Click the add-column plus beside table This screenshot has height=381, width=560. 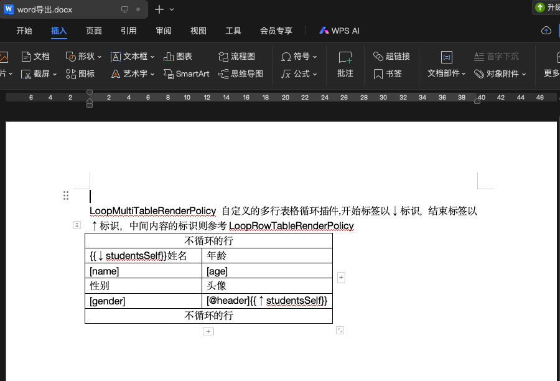tap(341, 278)
